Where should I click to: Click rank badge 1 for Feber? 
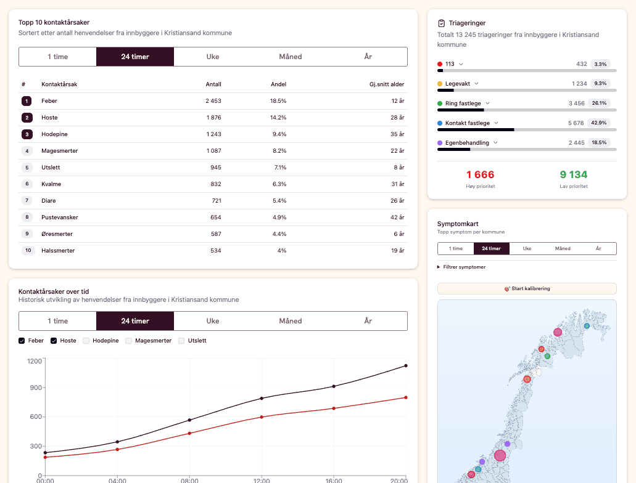tap(27, 101)
